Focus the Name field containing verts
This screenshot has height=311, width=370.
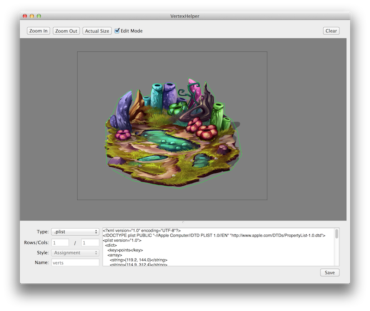tap(75, 262)
